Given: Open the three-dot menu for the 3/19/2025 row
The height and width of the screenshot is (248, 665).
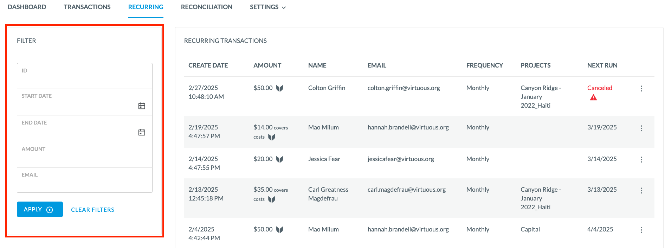Looking at the screenshot, I should coord(641,128).
